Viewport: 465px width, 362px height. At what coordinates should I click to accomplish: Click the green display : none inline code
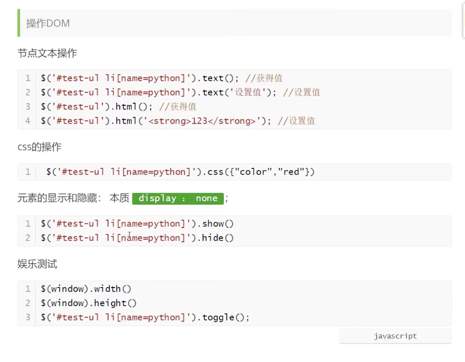click(178, 198)
